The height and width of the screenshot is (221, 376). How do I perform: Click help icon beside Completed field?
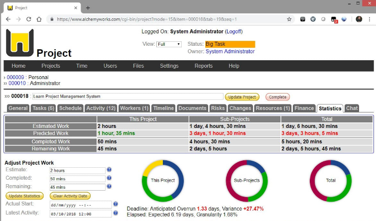coord(109,178)
